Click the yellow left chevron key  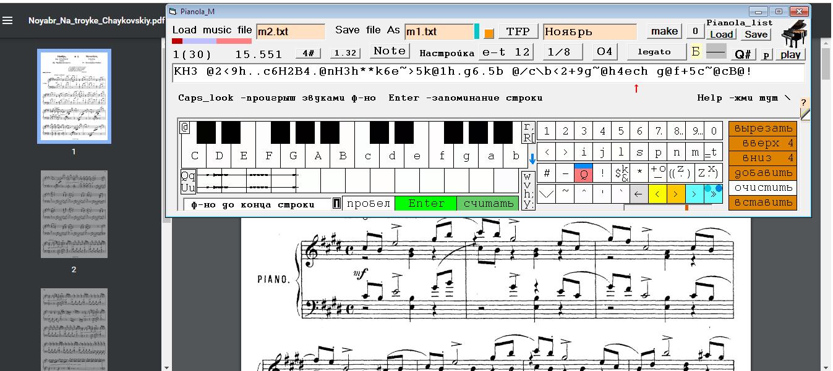click(x=657, y=194)
